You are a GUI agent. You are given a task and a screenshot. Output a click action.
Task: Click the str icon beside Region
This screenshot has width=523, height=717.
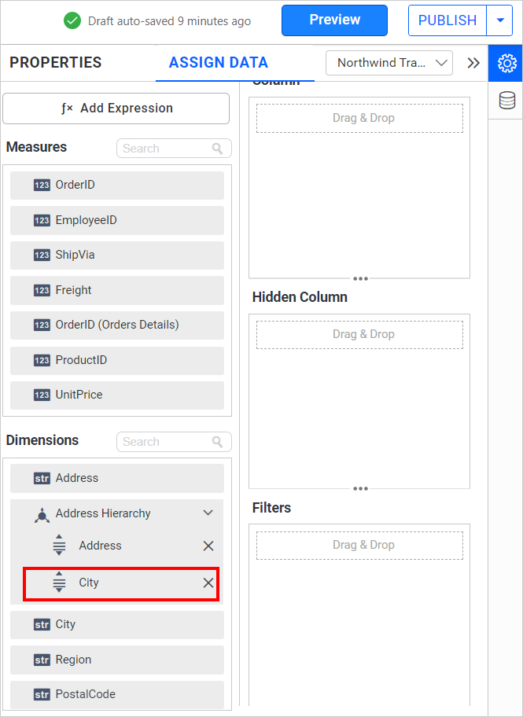tap(42, 660)
